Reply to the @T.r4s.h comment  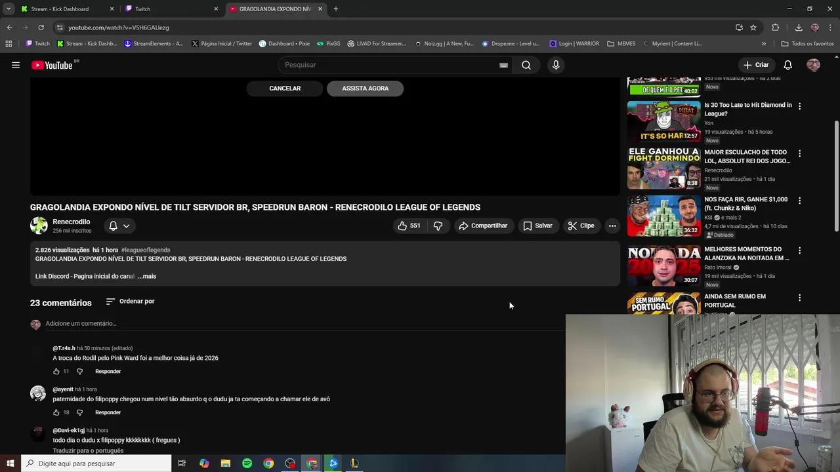click(108, 372)
